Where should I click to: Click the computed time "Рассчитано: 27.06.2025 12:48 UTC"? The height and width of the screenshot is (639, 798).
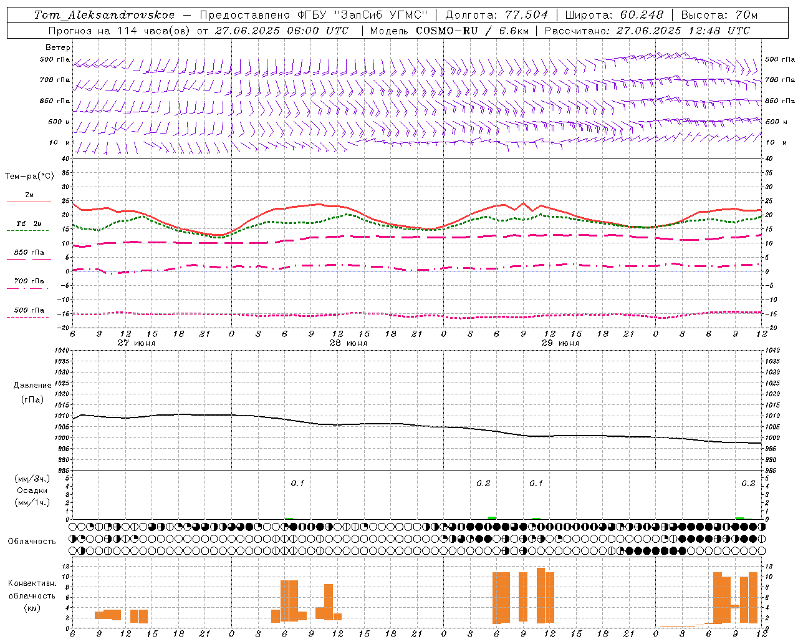coord(647,31)
